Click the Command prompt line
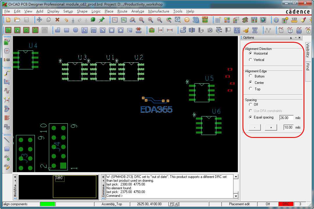Image resolution: width=314 pixels, height=209 pixels. 114,196
